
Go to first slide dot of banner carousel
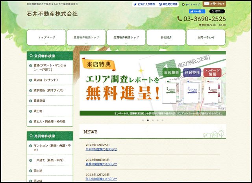[143, 120]
